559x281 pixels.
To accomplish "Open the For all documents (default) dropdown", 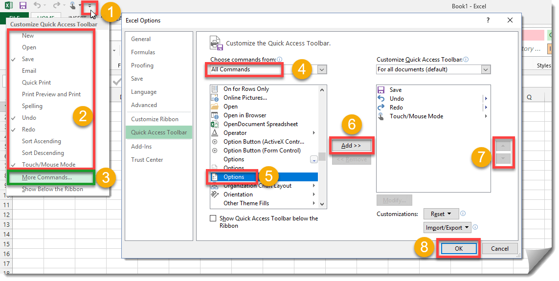I will click(x=486, y=69).
